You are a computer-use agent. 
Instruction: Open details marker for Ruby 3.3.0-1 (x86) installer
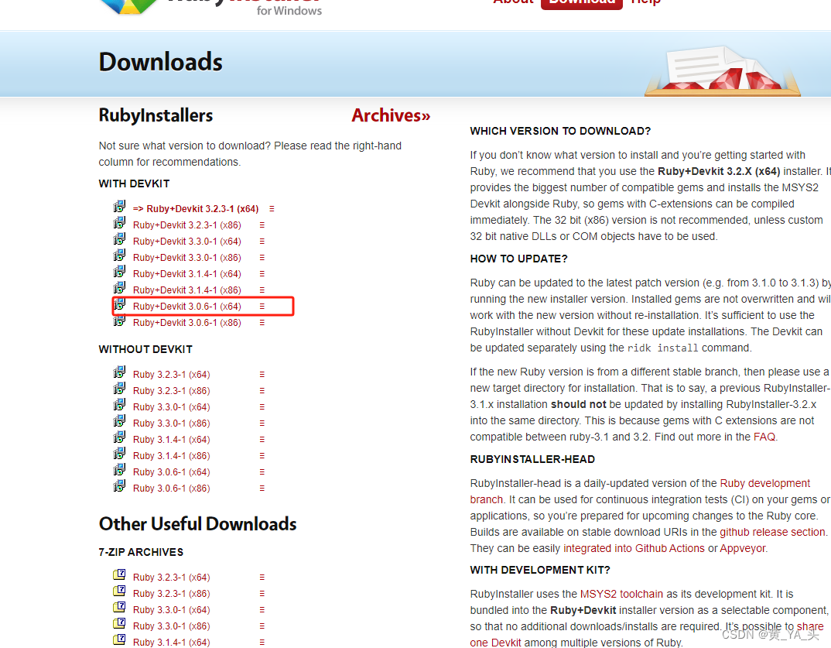point(262,423)
